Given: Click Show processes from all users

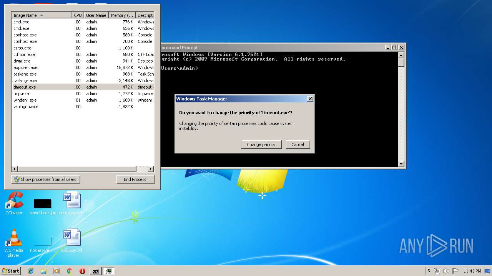Looking at the screenshot, I should 46,179.
